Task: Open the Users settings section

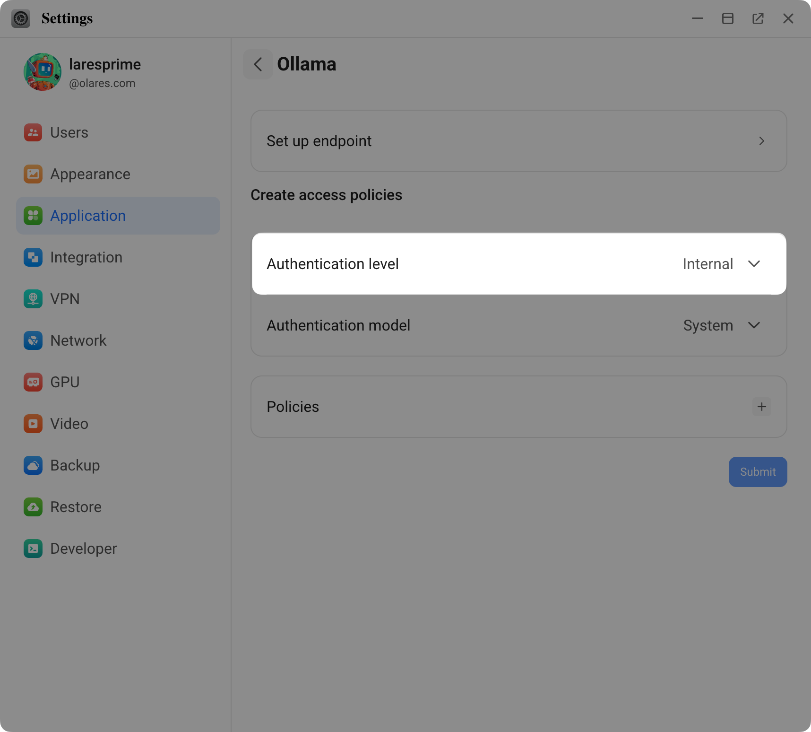Action: (x=33, y=133)
